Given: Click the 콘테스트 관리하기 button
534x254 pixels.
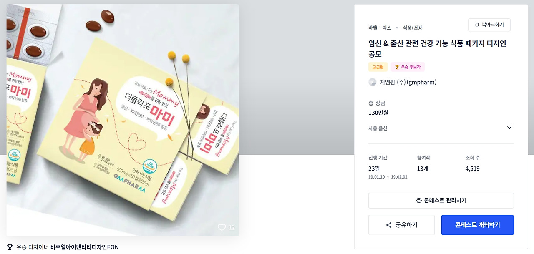Looking at the screenshot, I should tap(441, 201).
